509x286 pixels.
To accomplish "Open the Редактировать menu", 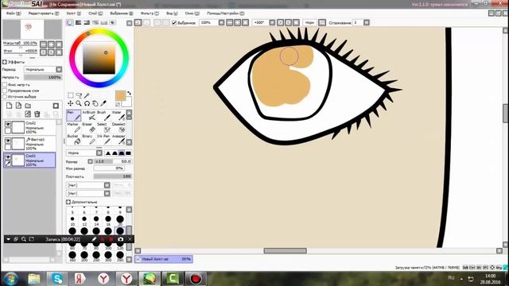I will point(44,14).
